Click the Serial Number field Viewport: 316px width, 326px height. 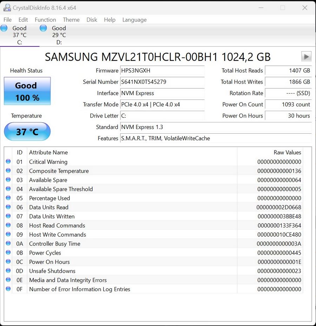click(x=162, y=82)
